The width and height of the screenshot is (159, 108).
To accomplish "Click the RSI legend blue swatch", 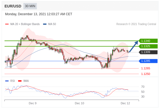I will 7,81.
